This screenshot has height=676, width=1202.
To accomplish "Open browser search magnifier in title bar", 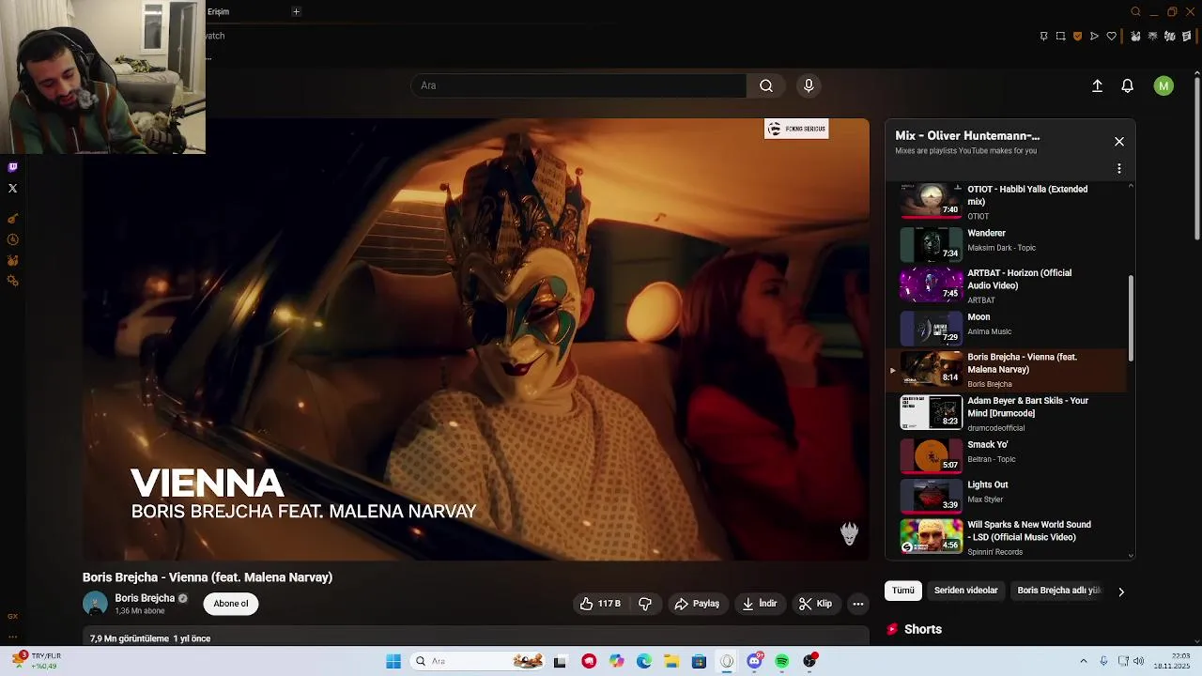I will [x=1136, y=12].
